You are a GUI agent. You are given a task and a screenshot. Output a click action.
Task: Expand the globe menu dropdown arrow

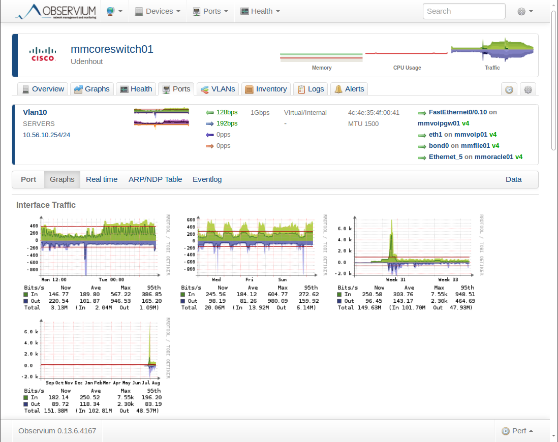[120, 11]
